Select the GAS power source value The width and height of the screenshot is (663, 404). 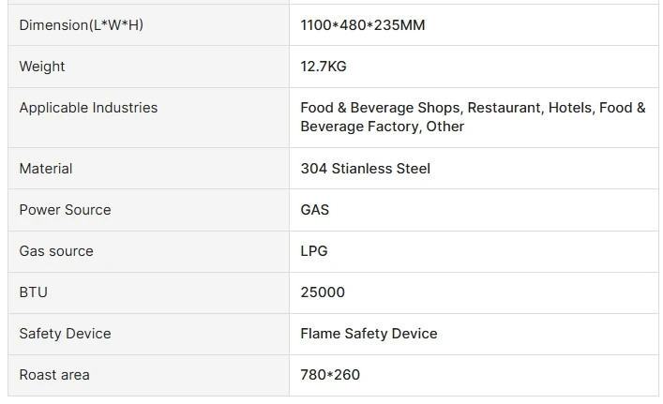[314, 210]
